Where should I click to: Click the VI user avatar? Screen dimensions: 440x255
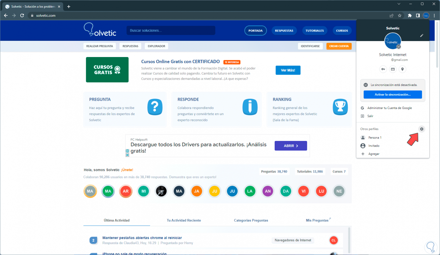[303, 191]
